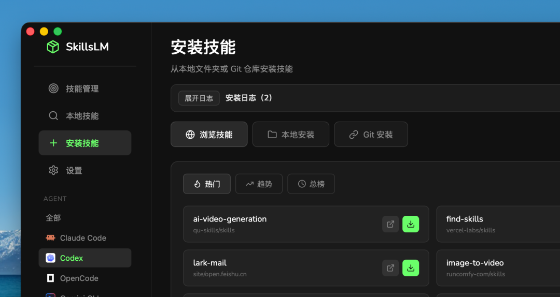Maximize the window with the green button
This screenshot has width=560, height=297.
pyautogui.click(x=58, y=32)
